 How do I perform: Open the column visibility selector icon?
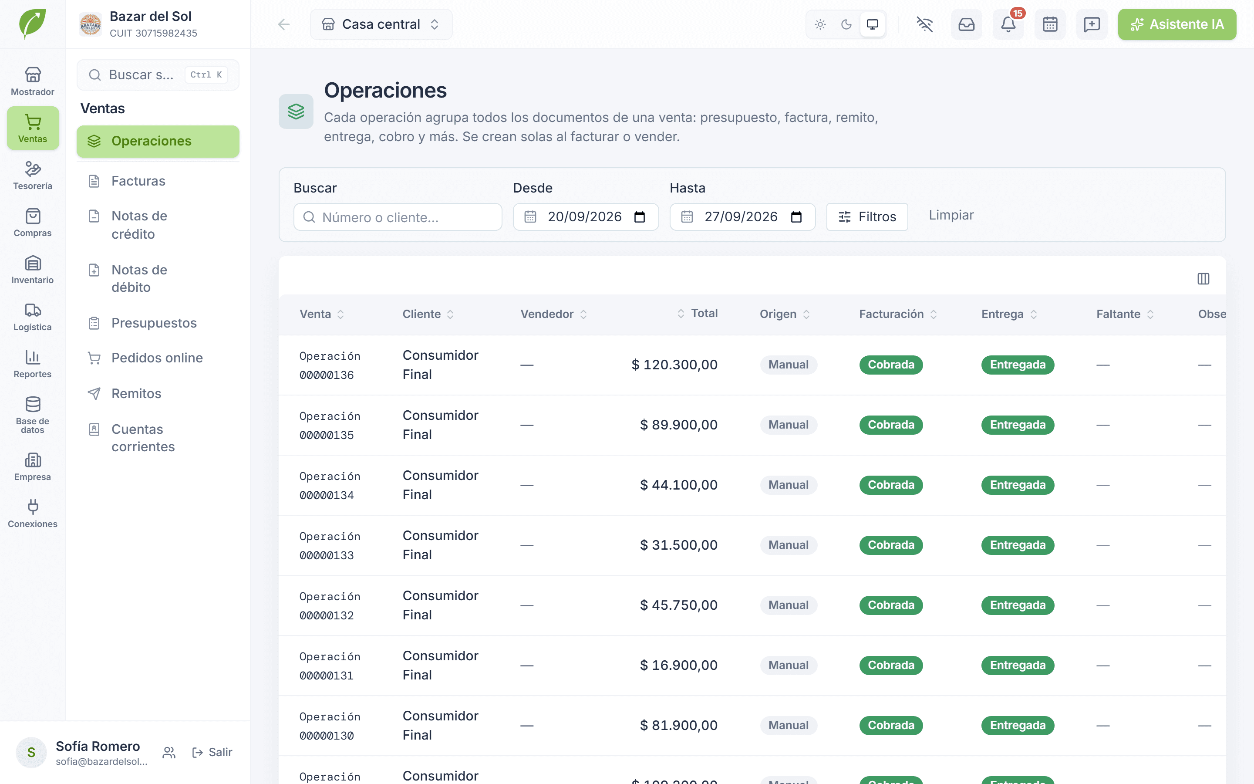[1203, 279]
